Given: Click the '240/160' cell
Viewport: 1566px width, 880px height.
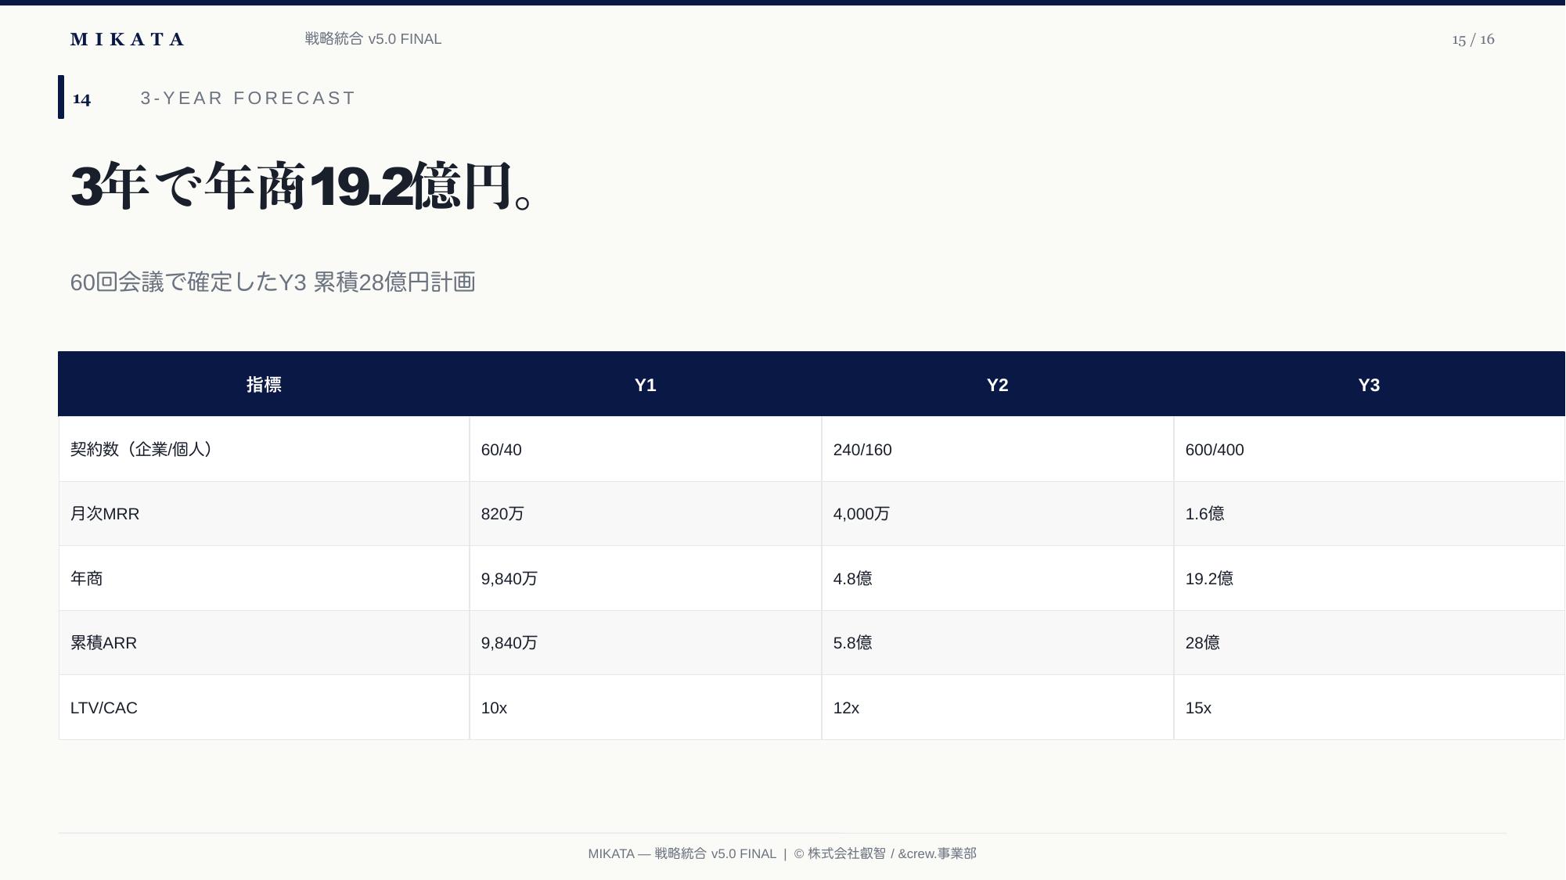Looking at the screenshot, I should [x=998, y=449].
